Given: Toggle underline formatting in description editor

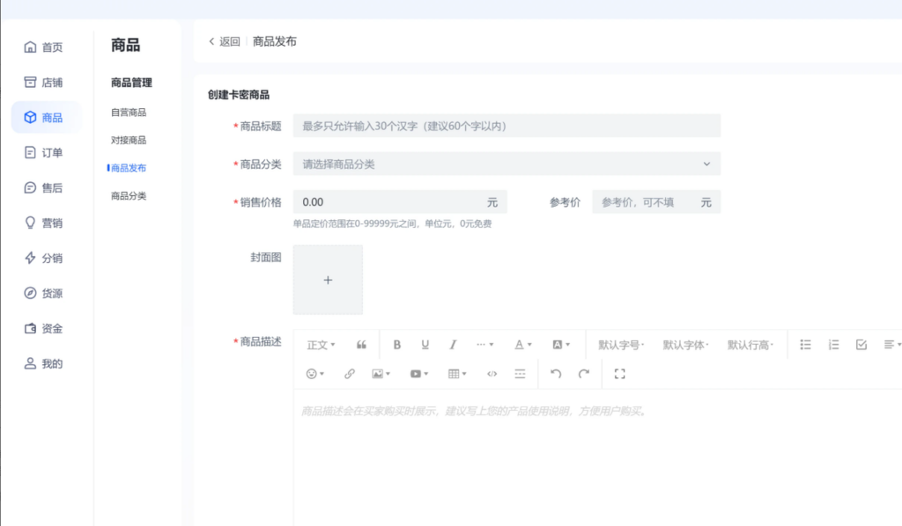Looking at the screenshot, I should coord(425,345).
